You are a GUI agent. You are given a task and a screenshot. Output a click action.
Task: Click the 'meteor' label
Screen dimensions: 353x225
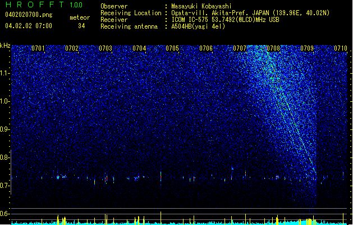click(x=80, y=17)
